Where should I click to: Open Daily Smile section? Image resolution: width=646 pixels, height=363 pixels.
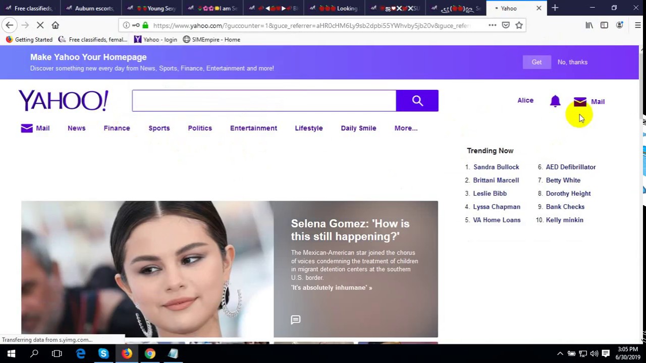tap(358, 128)
